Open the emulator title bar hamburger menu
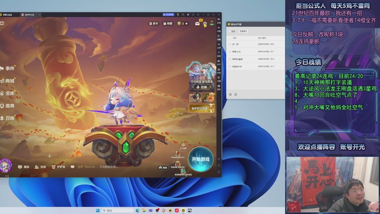380x214 pixels. [x=193, y=15]
